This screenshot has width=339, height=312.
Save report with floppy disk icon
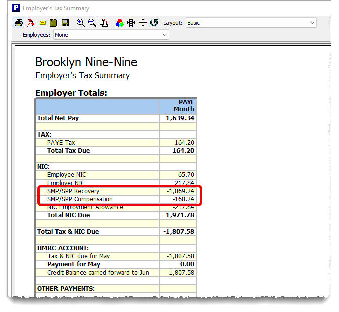[x=65, y=23]
